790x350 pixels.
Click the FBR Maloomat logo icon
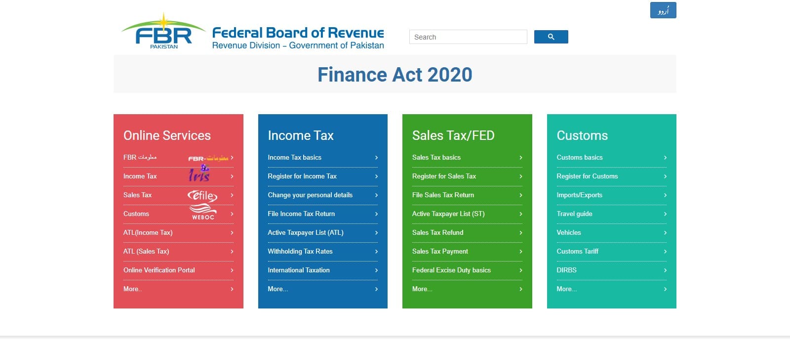coord(208,158)
